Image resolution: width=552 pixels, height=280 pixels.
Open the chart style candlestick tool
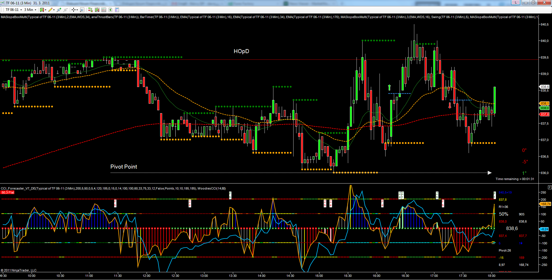(42, 10)
